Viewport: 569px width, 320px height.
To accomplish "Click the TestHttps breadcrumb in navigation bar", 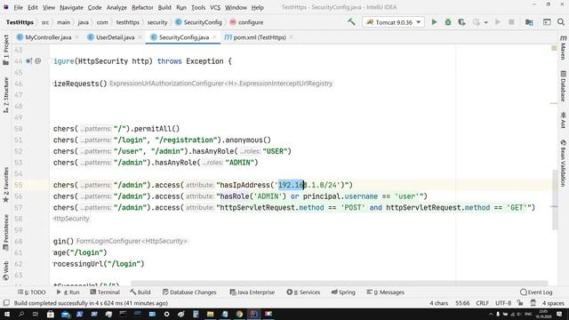I will pyautogui.click(x=20, y=22).
